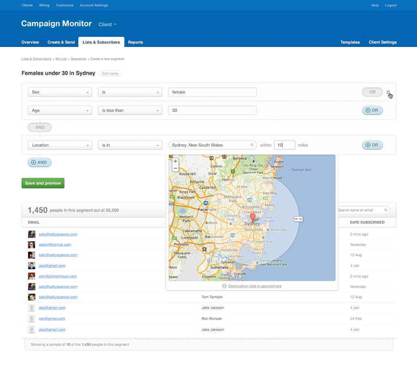Open Segments breadcrumb link

(x=79, y=59)
